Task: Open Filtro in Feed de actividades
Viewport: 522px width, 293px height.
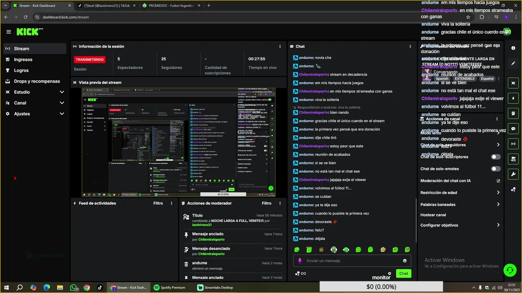Action: tap(158, 203)
